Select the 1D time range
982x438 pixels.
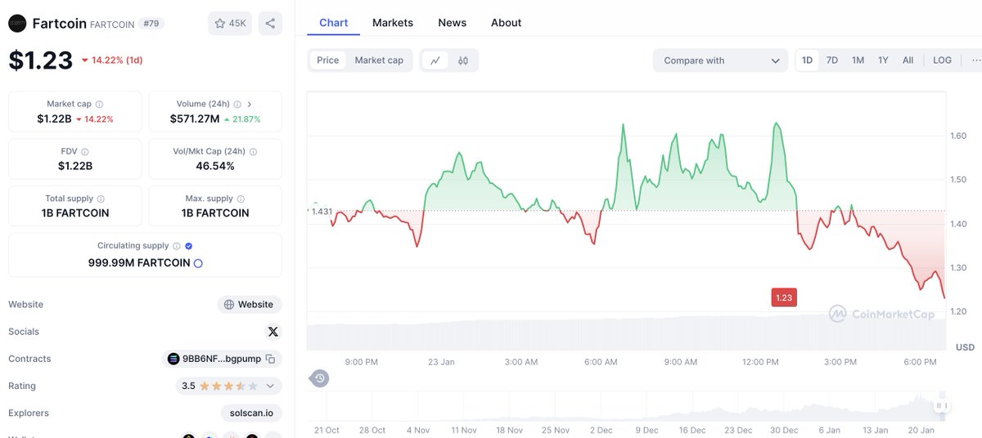pyautogui.click(x=808, y=60)
